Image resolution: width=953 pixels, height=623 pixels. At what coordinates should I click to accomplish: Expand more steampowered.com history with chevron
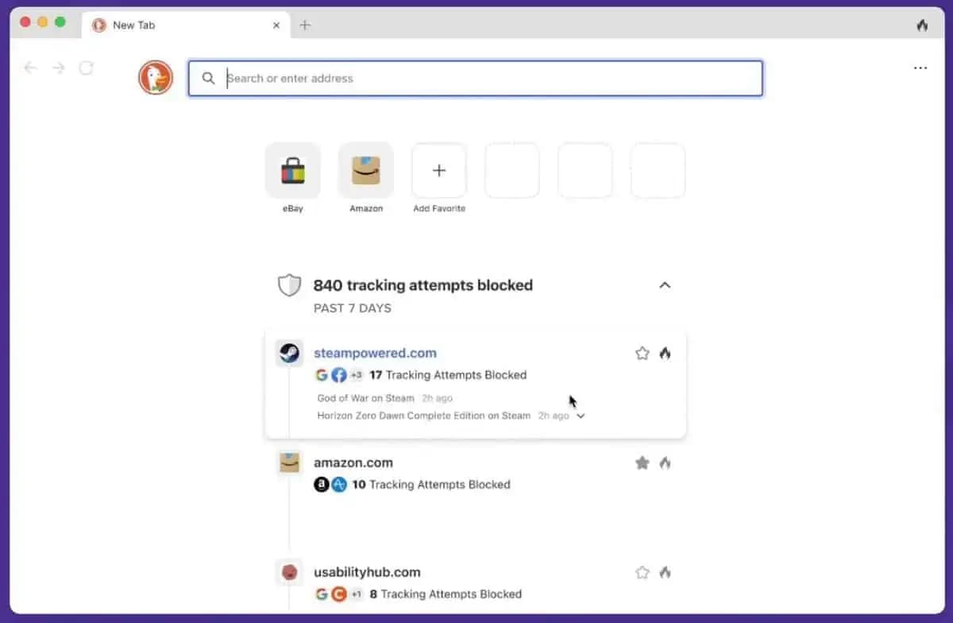point(581,416)
